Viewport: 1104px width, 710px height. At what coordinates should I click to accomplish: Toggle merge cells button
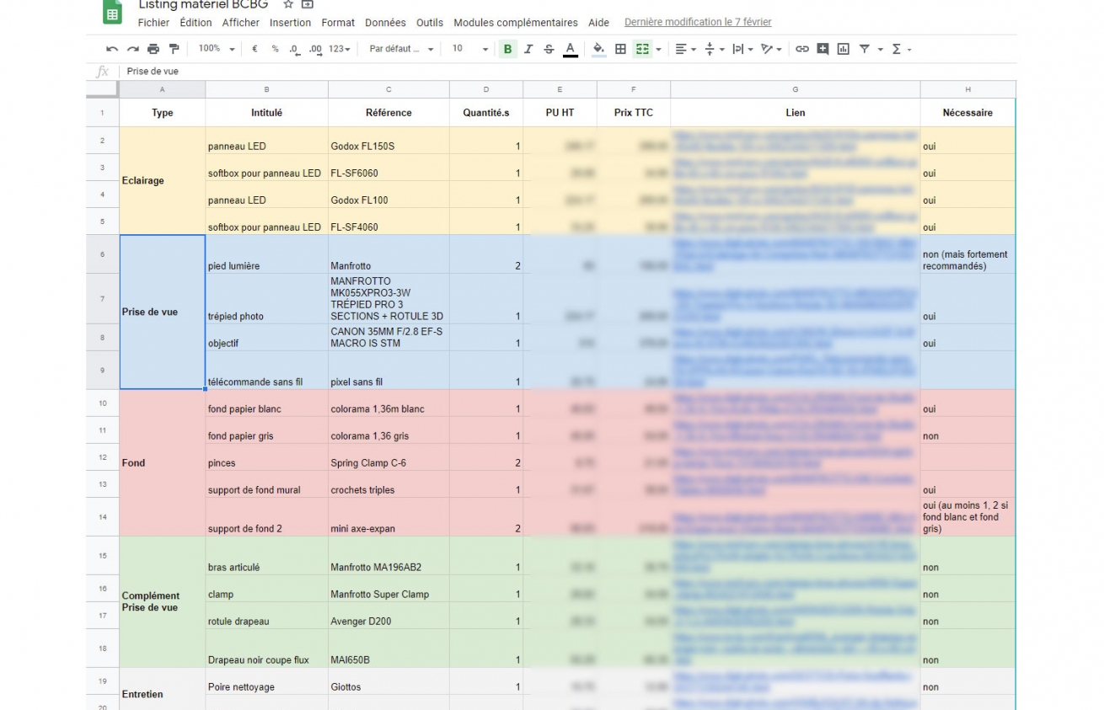tap(642, 49)
